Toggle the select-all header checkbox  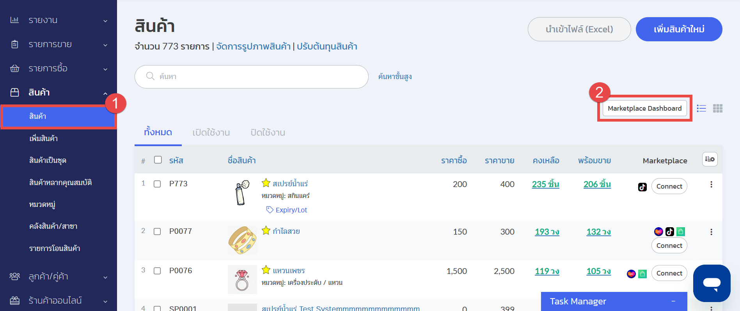pyautogui.click(x=158, y=160)
